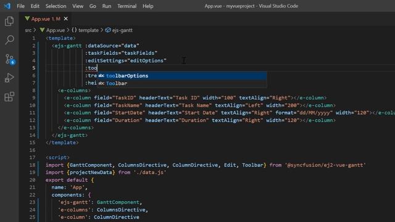Open Source Control view with 6 changes
Viewport: 395px width, 222px height.
(10, 59)
